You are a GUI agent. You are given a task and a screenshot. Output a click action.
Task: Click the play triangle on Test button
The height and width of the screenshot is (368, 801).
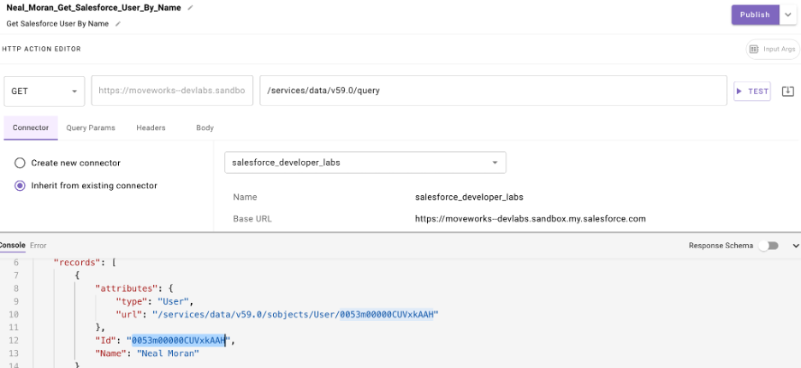739,92
